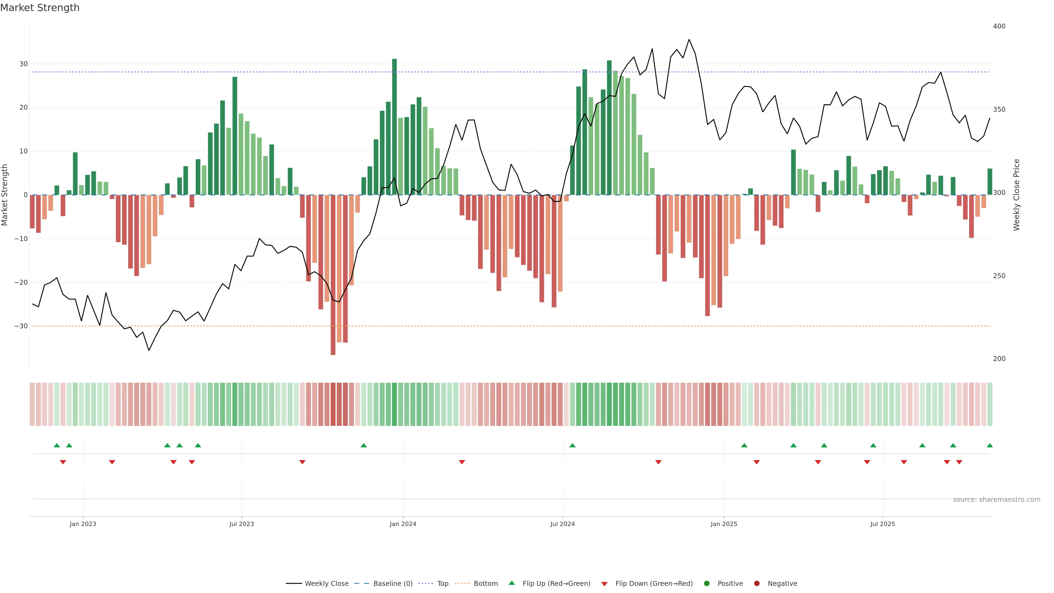The image size is (1054, 593).
Task: Click the green Positive legend circle
Action: click(x=707, y=584)
